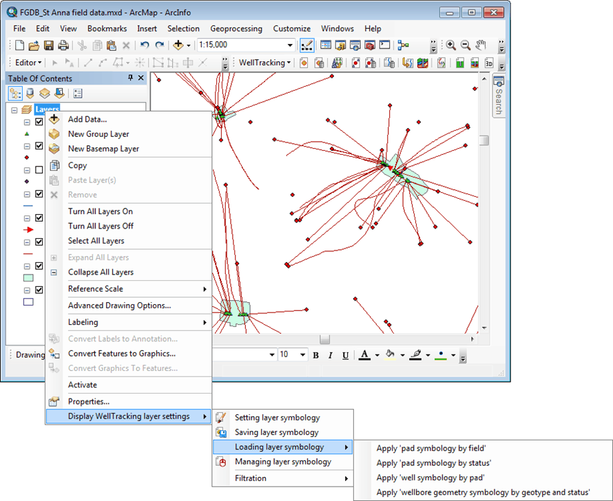Toggle checkbox of the blue line layer
Image resolution: width=613 pixels, height=501 pixels.
click(x=39, y=194)
